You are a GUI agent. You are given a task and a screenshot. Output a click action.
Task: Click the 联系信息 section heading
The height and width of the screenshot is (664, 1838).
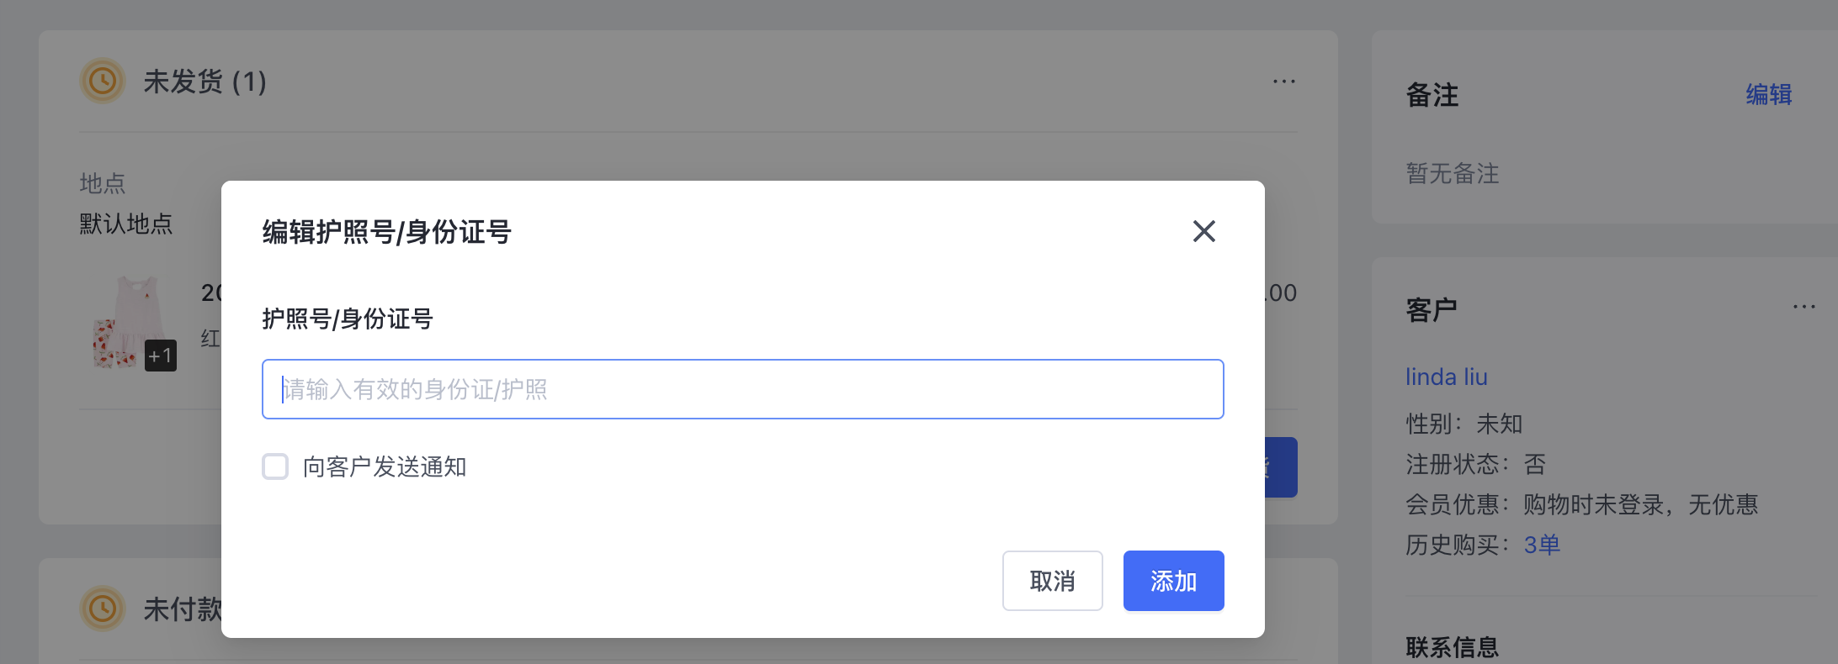1453,647
